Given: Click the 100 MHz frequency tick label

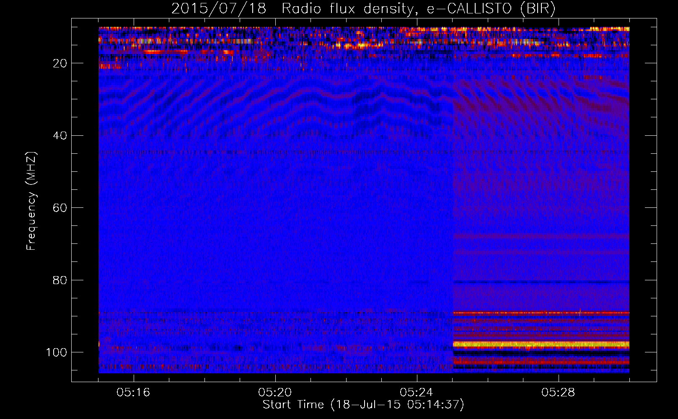Looking at the screenshot, I should 57,352.
